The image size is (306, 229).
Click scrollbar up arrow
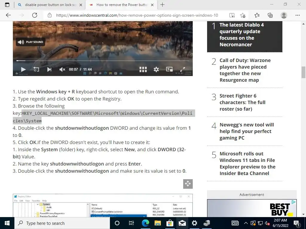point(303,24)
